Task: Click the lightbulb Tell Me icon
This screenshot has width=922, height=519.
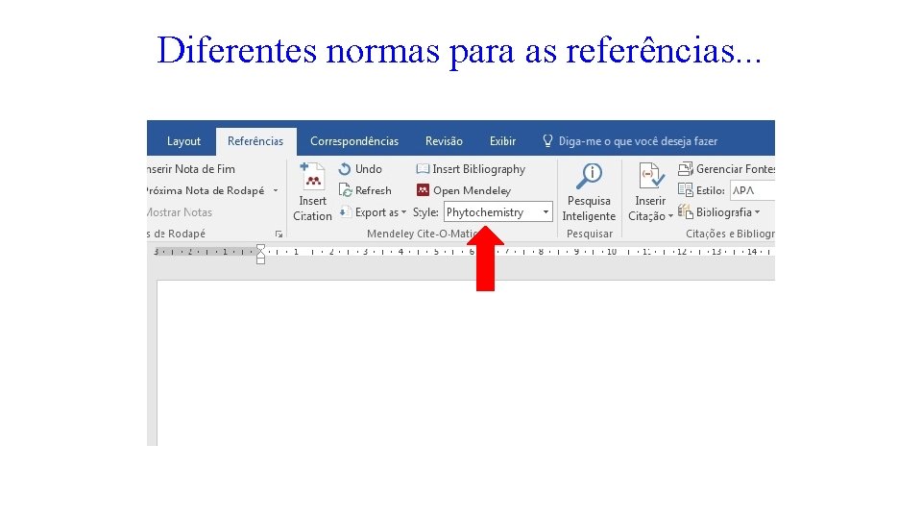Action: point(547,140)
